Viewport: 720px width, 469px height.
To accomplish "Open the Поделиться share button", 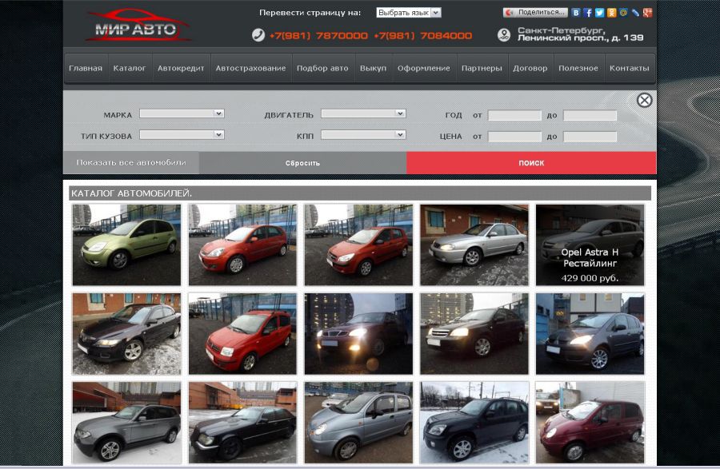I will click(535, 12).
